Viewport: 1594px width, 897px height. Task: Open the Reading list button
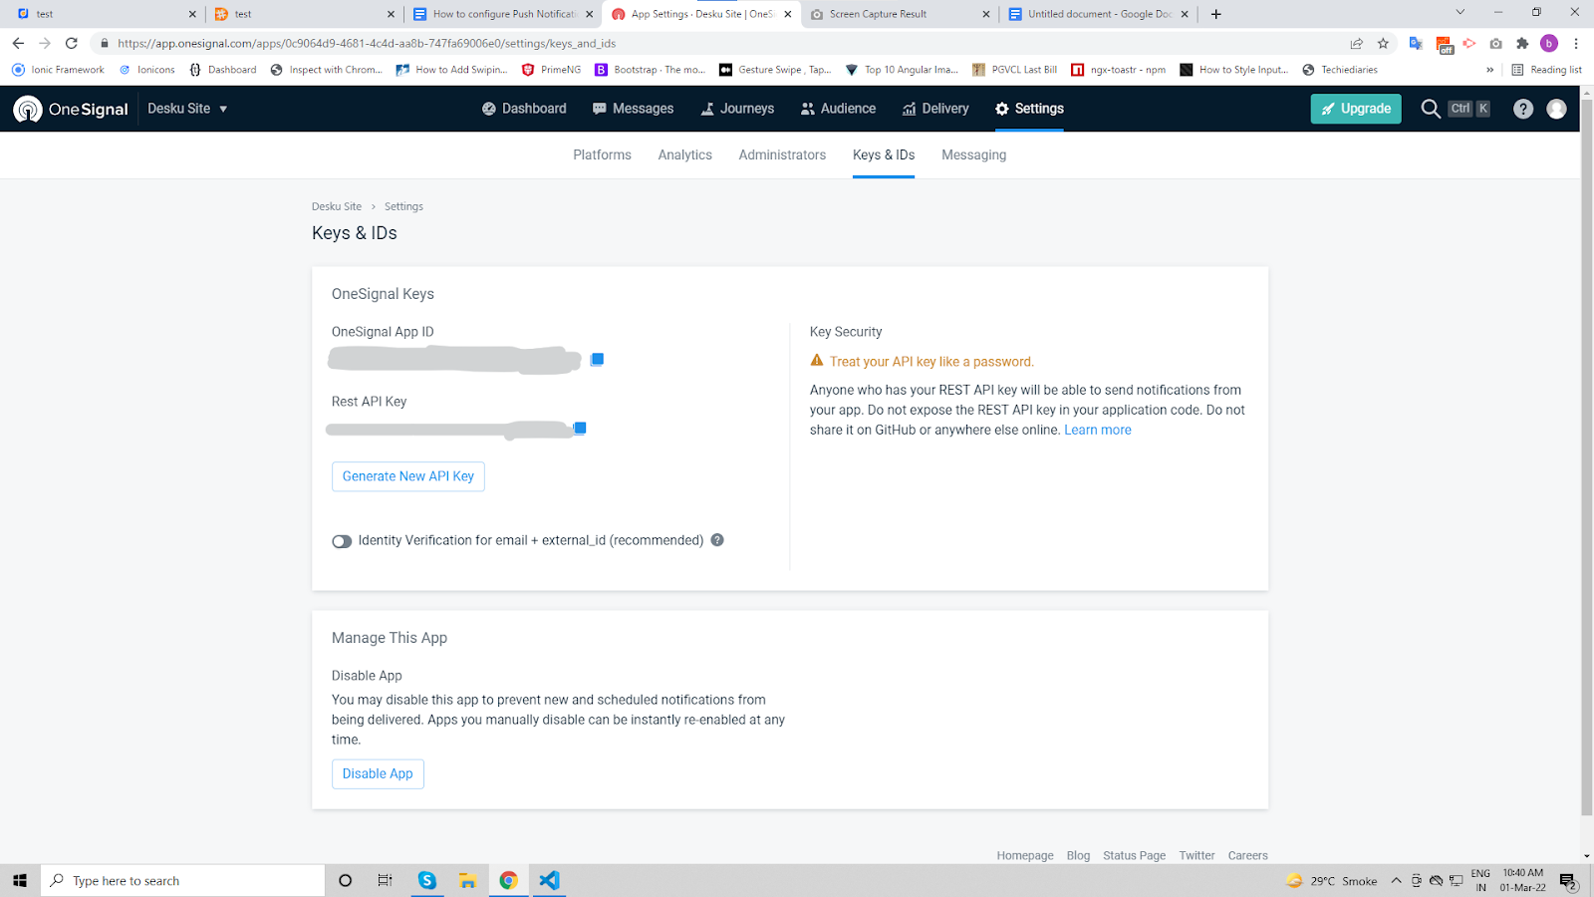click(x=1546, y=70)
